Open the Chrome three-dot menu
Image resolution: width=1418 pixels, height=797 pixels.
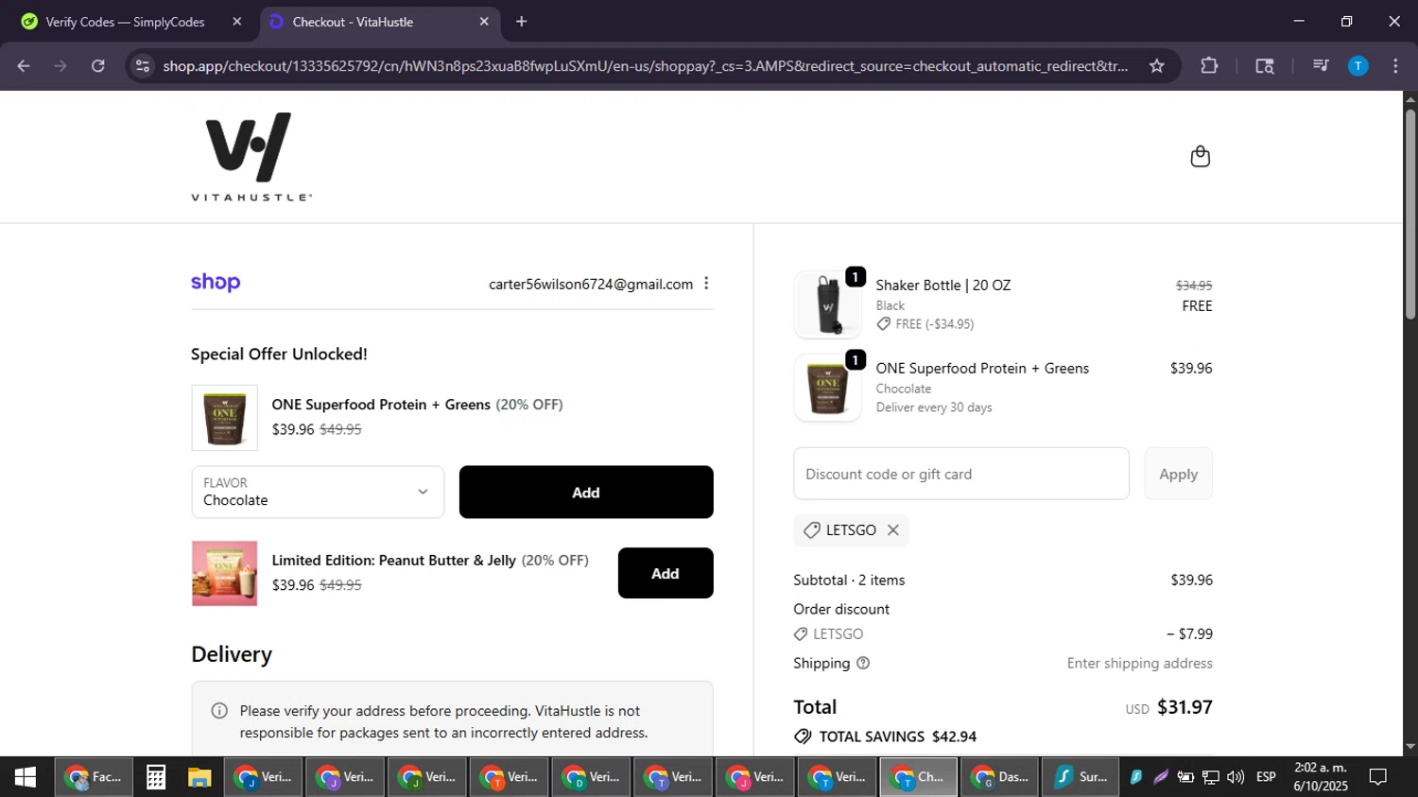click(x=1395, y=66)
